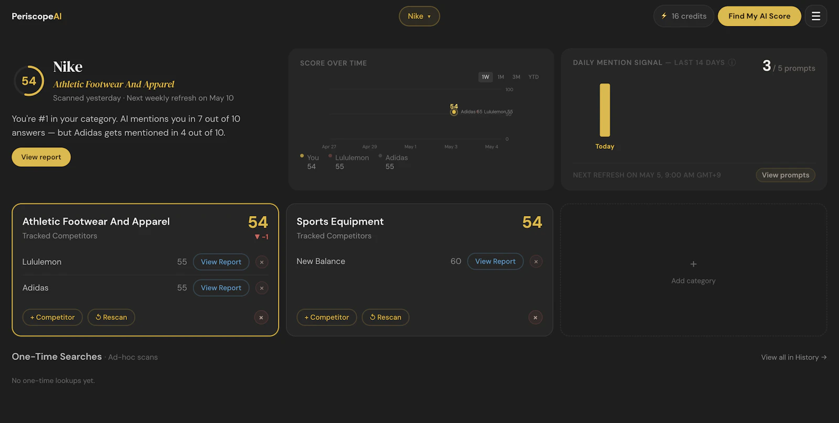This screenshot has height=423, width=839.
Task: Click Find My AI Score button
Action: [x=759, y=16]
